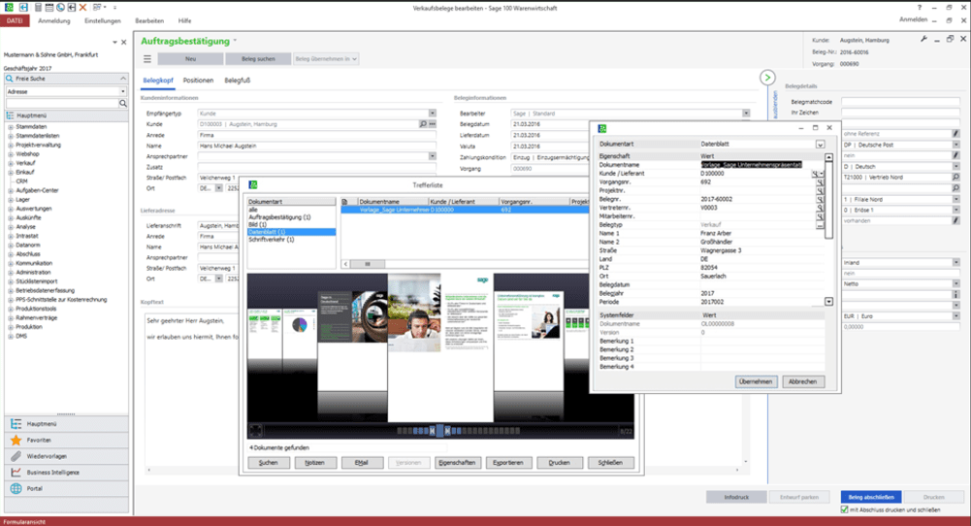Click the lookup icon in the Kunde / Lieferant row

point(815,174)
